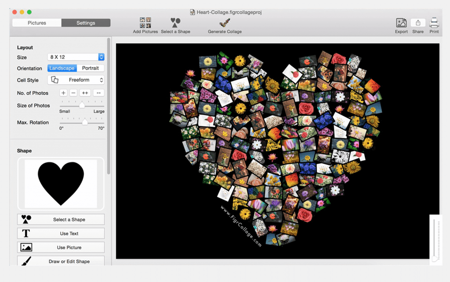450x282 pixels.
Task: Click the Use Text button
Action: point(61,234)
